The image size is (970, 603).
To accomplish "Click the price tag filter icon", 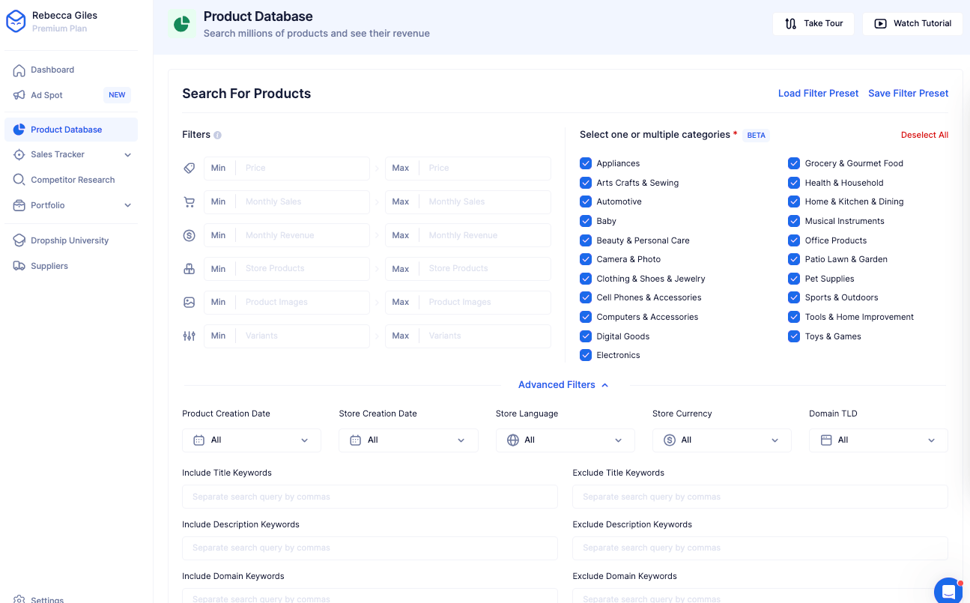I will click(x=189, y=169).
